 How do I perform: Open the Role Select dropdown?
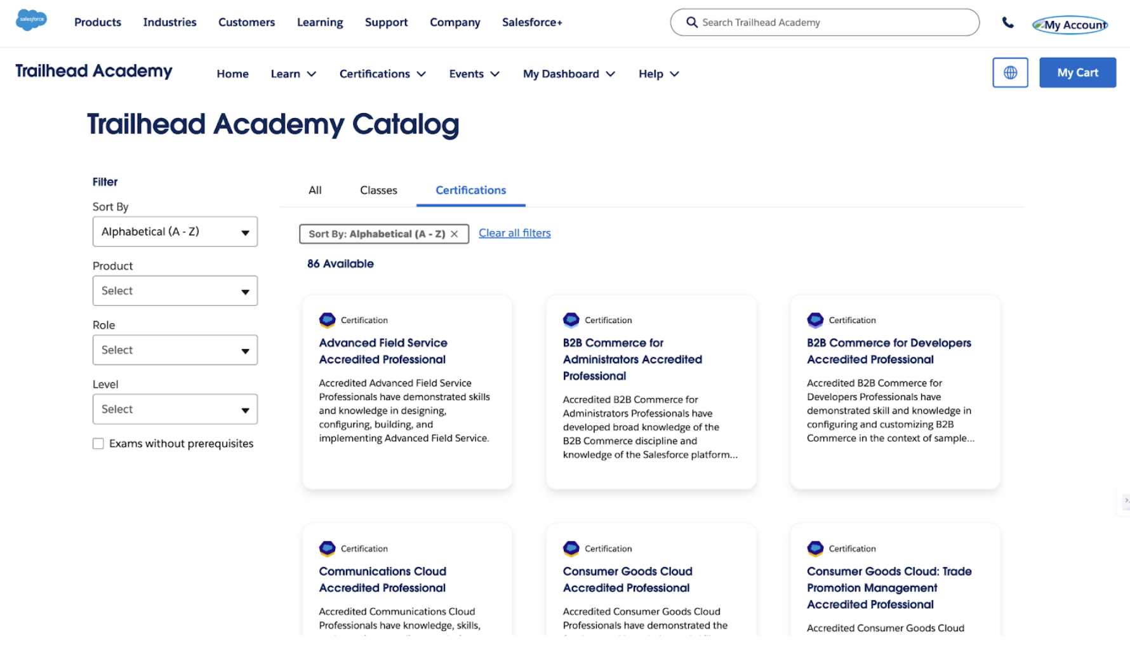(x=175, y=350)
